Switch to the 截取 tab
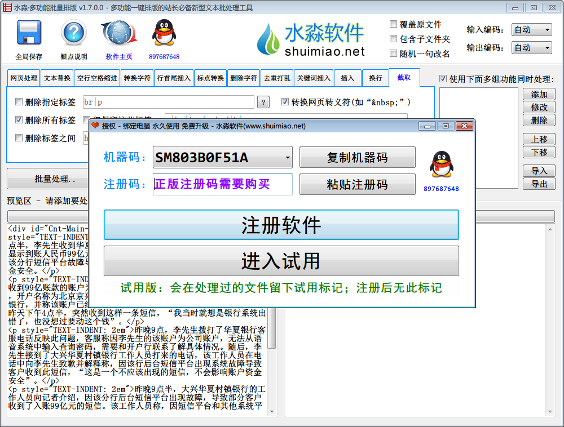 pos(404,78)
